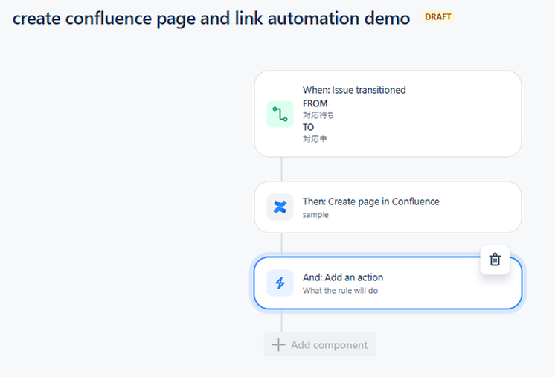Click the 'What the rule will do' text
The width and height of the screenshot is (555, 377).
[341, 291]
